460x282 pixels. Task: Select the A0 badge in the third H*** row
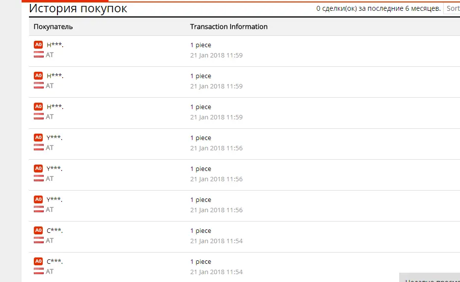(38, 107)
